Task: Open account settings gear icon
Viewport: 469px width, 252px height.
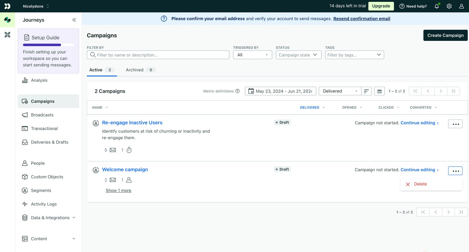Action: click(449, 6)
